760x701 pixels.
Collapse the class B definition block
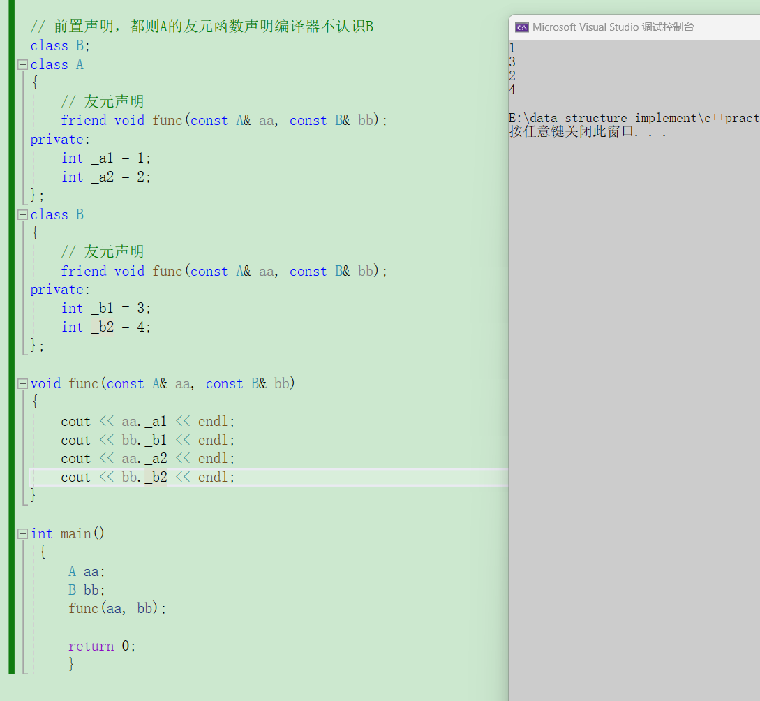(22, 215)
